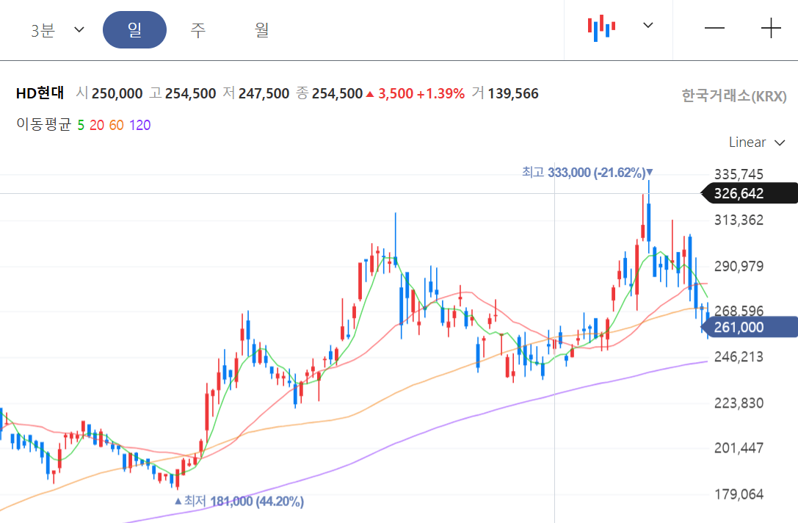
Task: Click the HD현대 stock name
Action: (x=40, y=93)
